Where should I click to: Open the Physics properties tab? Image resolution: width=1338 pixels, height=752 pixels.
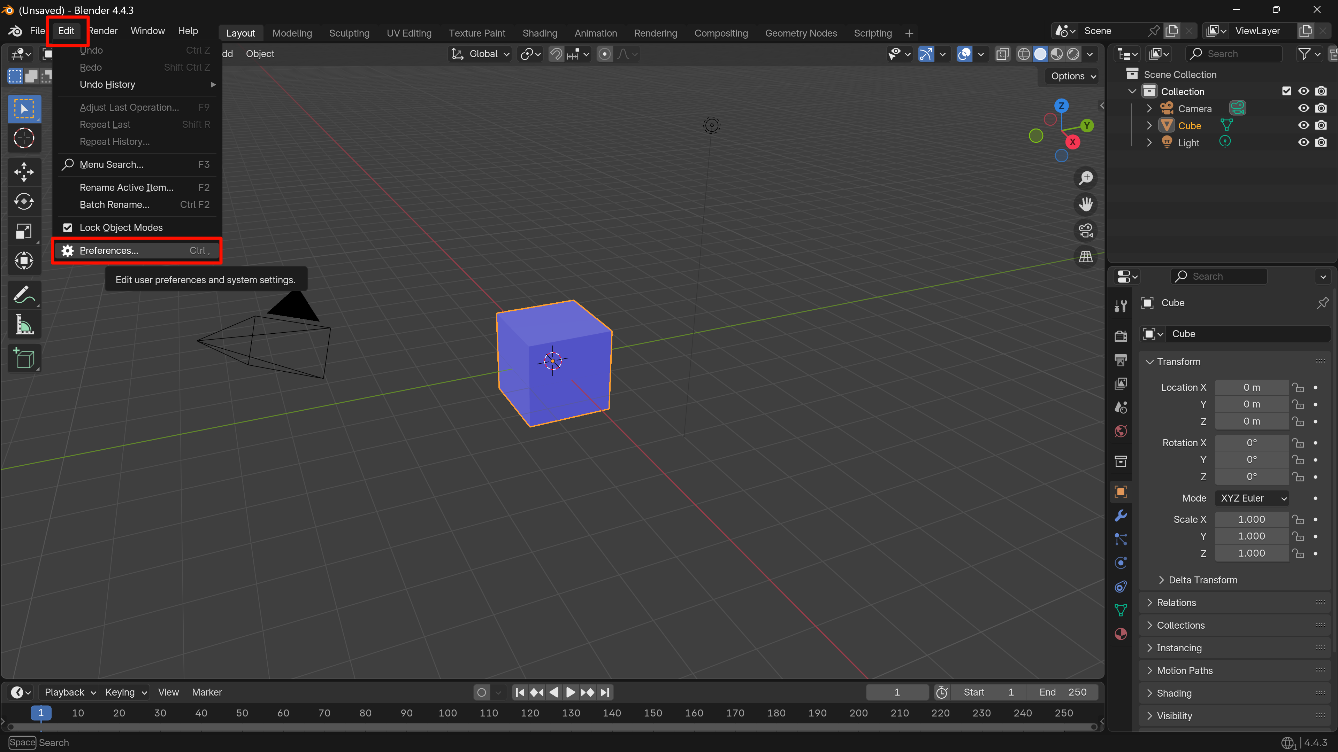[x=1121, y=563]
